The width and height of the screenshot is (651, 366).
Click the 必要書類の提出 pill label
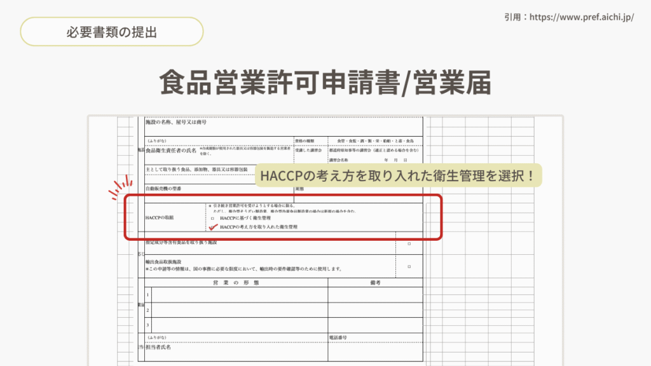[x=112, y=32]
